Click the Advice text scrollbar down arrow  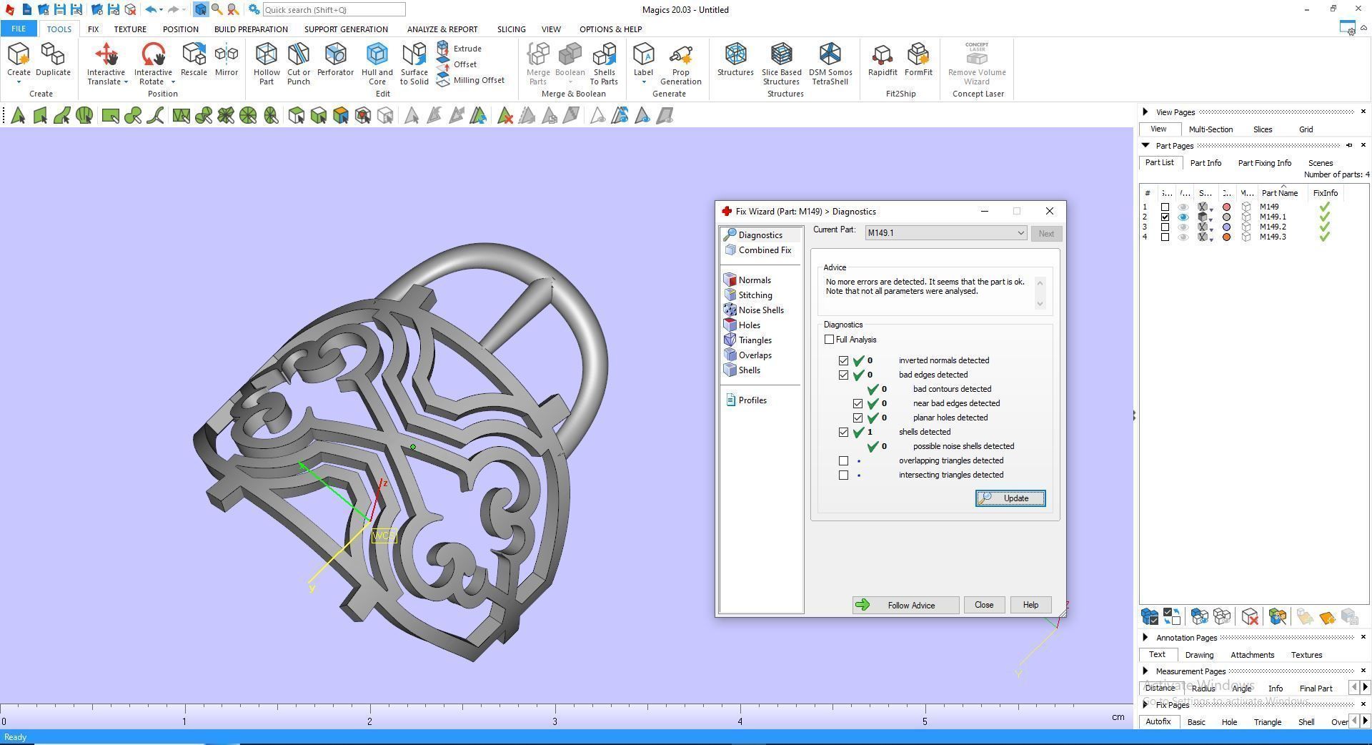(1040, 304)
